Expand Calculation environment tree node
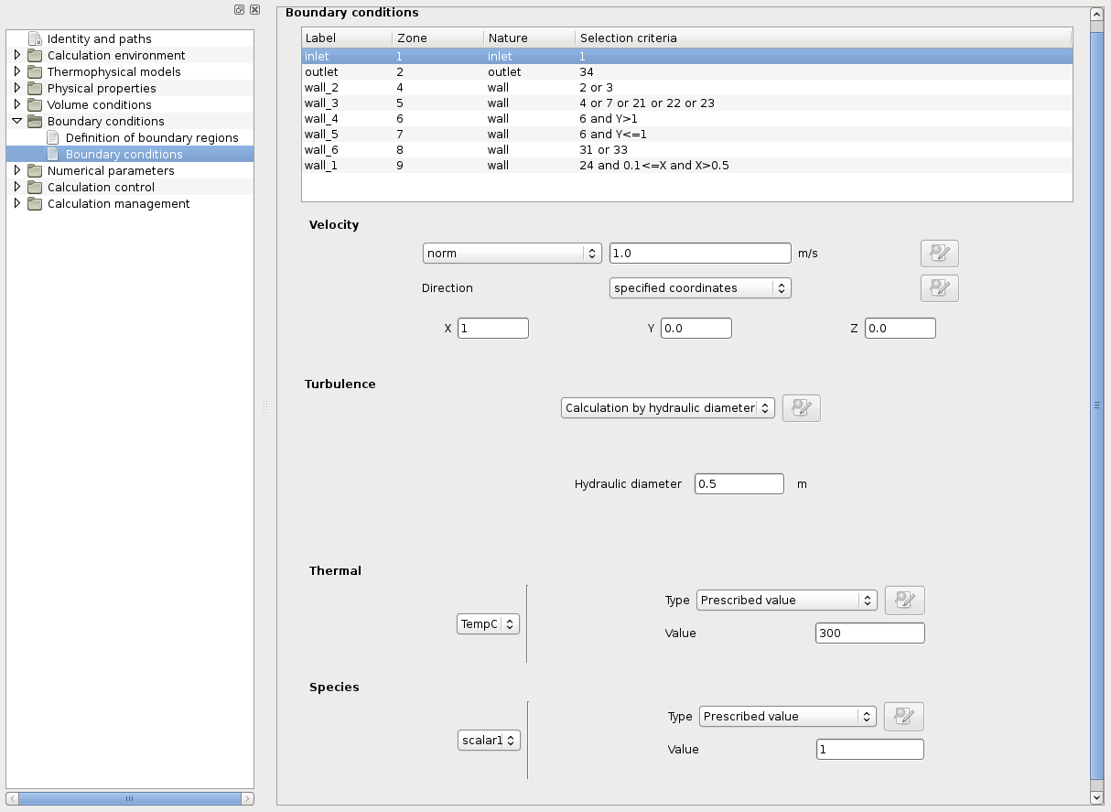This screenshot has height=812, width=1111. tap(16, 56)
